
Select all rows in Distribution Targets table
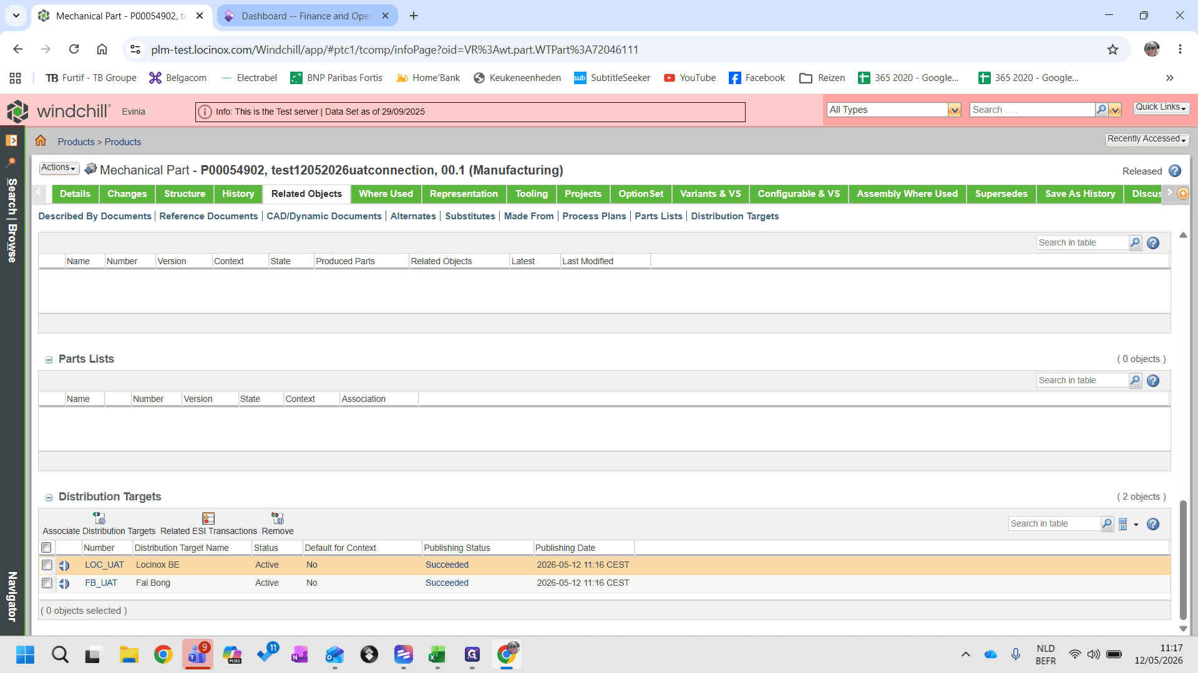point(46,548)
